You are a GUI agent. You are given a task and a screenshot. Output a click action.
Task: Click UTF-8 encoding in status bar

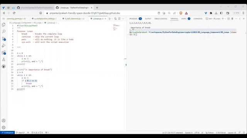tap(197, 133)
